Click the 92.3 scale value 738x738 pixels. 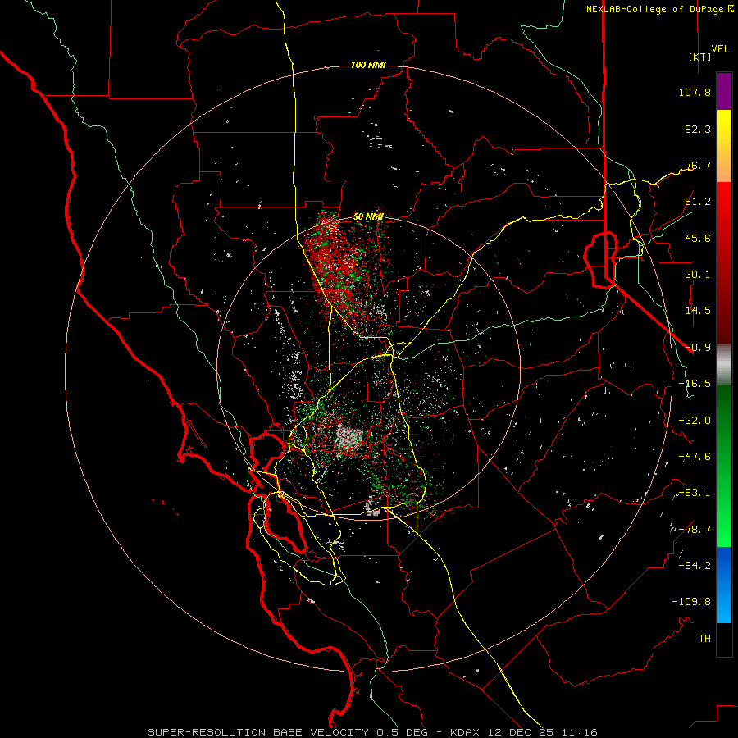click(x=698, y=129)
